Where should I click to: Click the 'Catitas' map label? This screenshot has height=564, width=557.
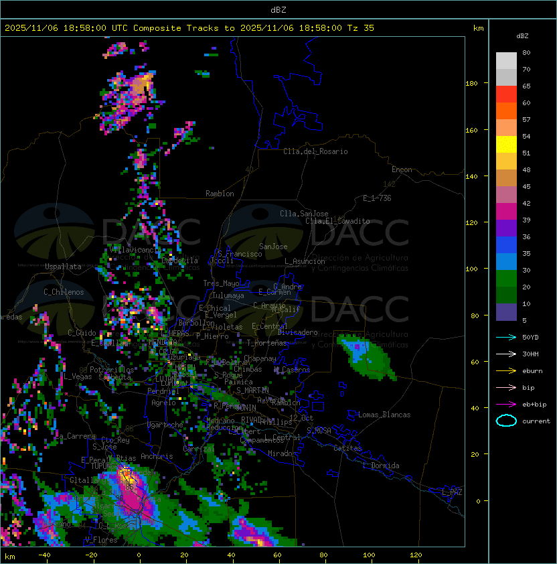(x=347, y=448)
